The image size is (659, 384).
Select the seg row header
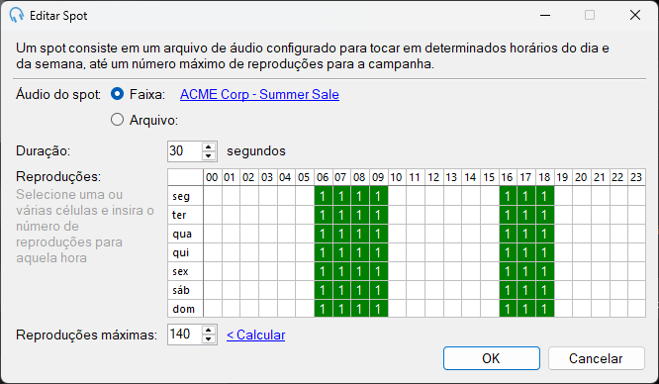pos(185,196)
